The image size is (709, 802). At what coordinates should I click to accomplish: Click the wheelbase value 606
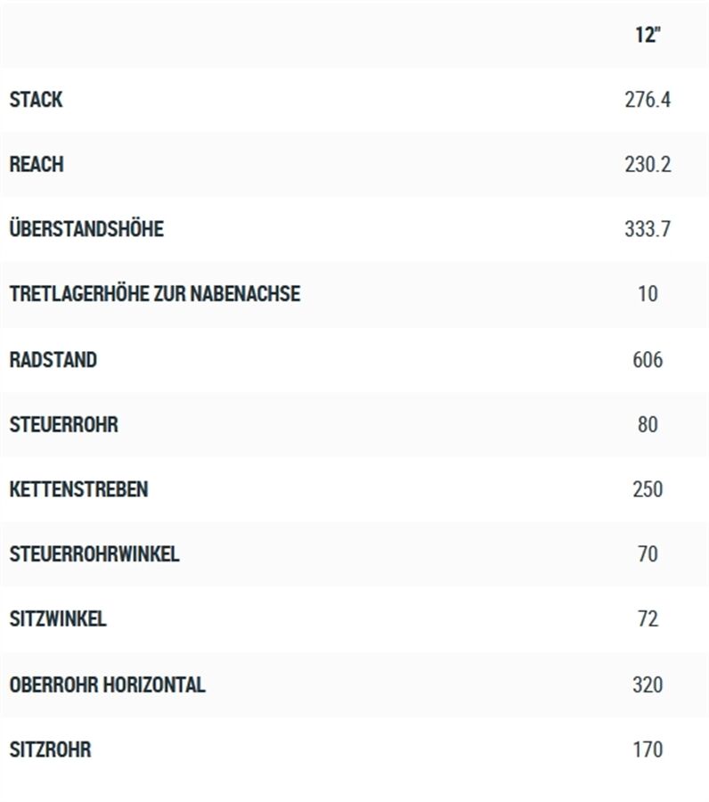(x=648, y=360)
